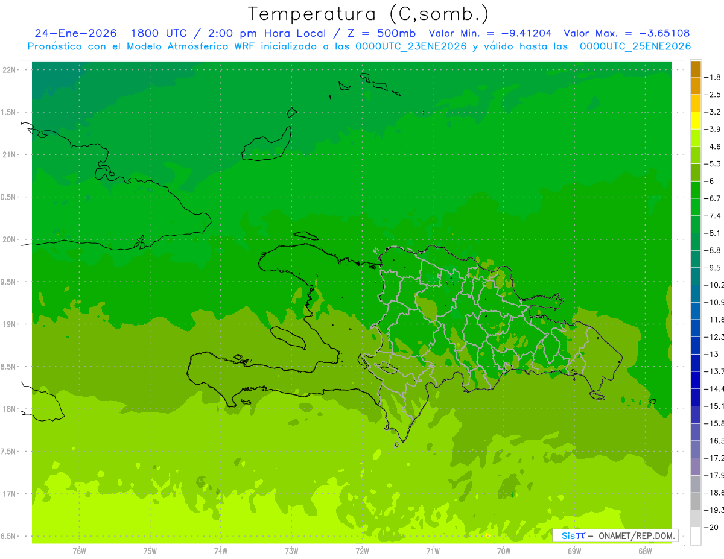
Task: Click the '-13' color scale label
Action: click(x=711, y=354)
